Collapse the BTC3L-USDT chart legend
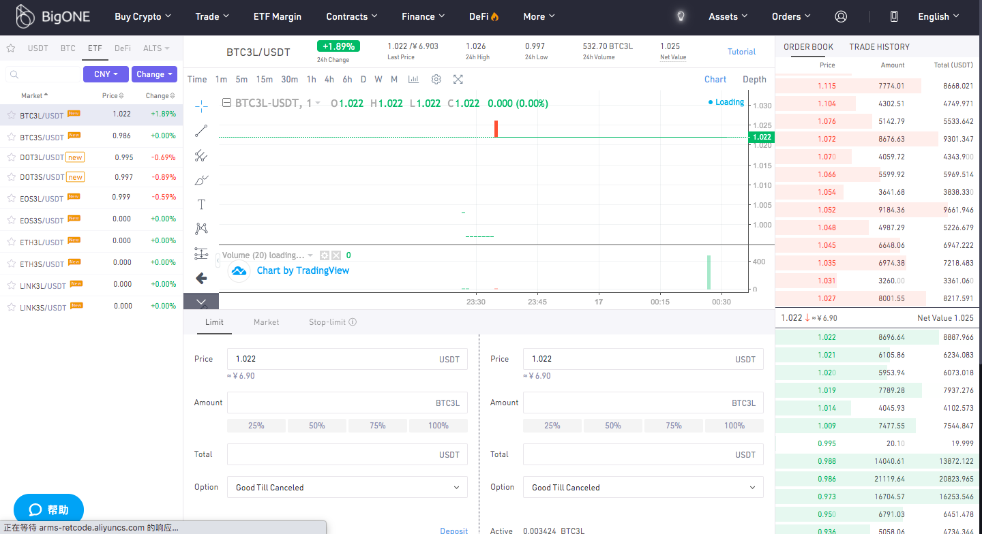982x534 pixels. tap(227, 104)
